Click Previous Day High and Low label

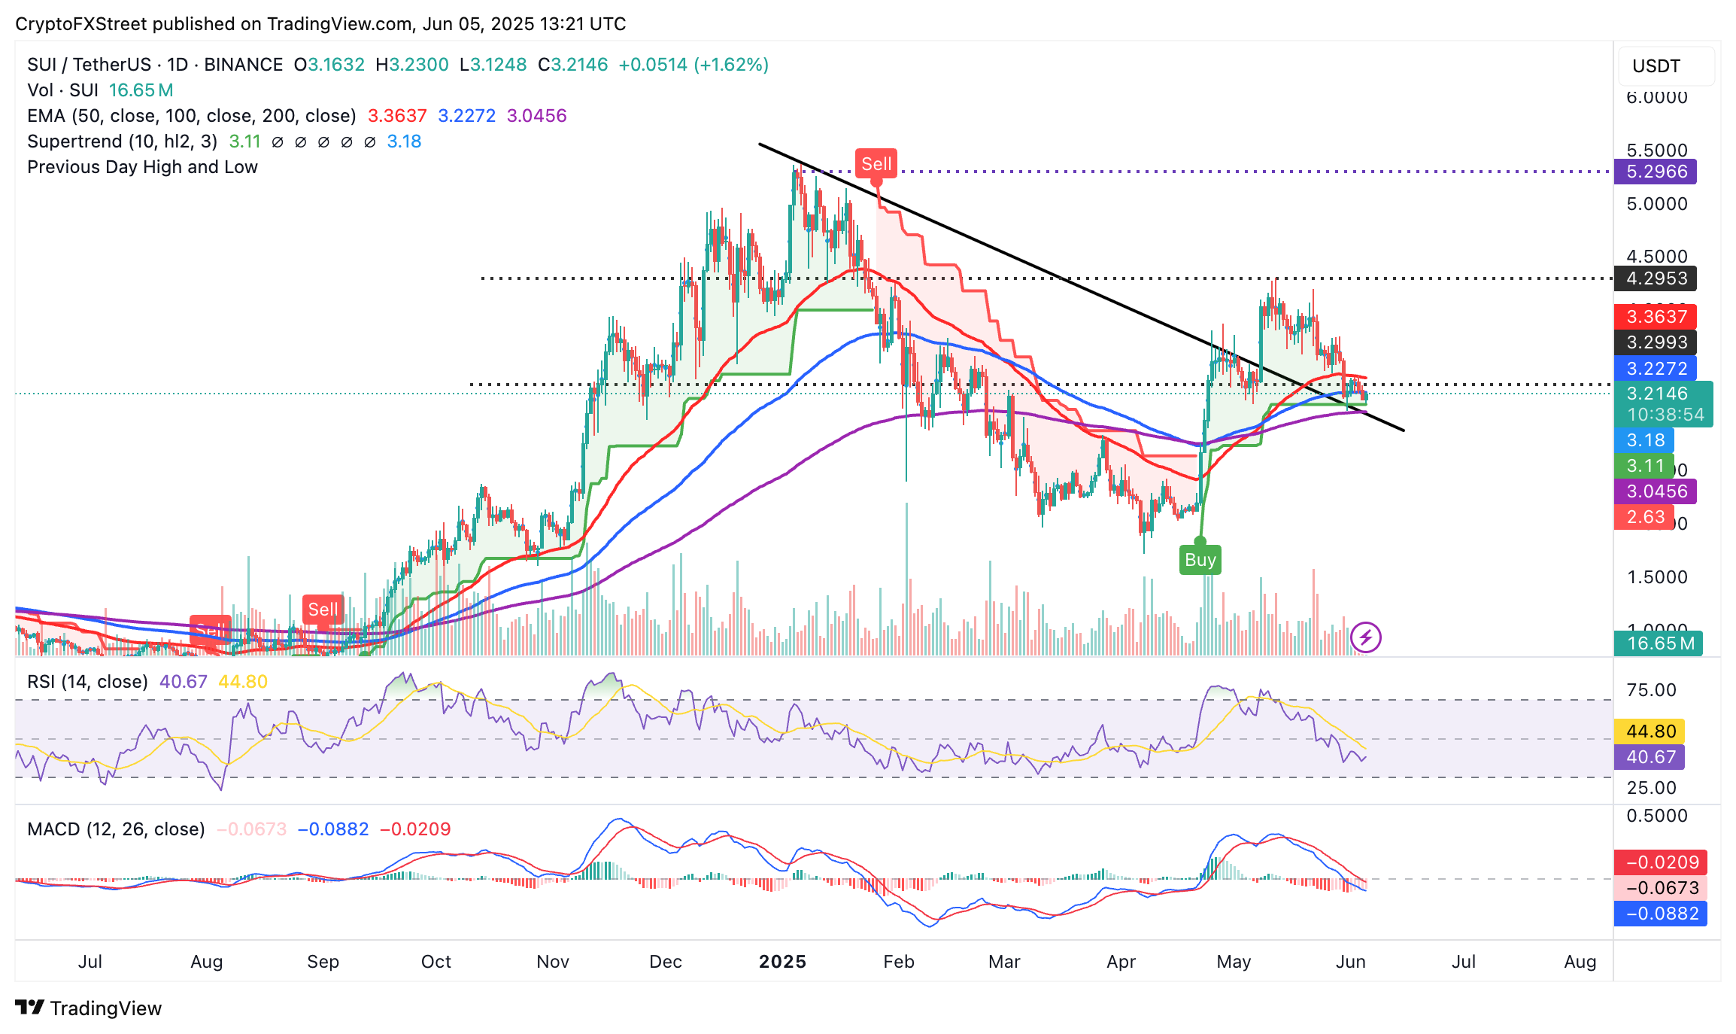(142, 167)
